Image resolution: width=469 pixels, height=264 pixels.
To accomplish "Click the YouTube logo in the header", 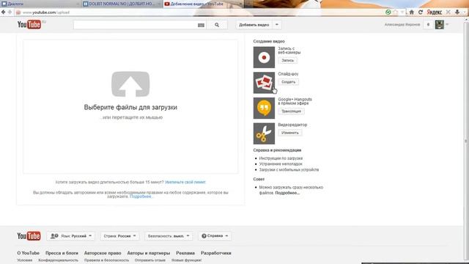I will [x=29, y=24].
